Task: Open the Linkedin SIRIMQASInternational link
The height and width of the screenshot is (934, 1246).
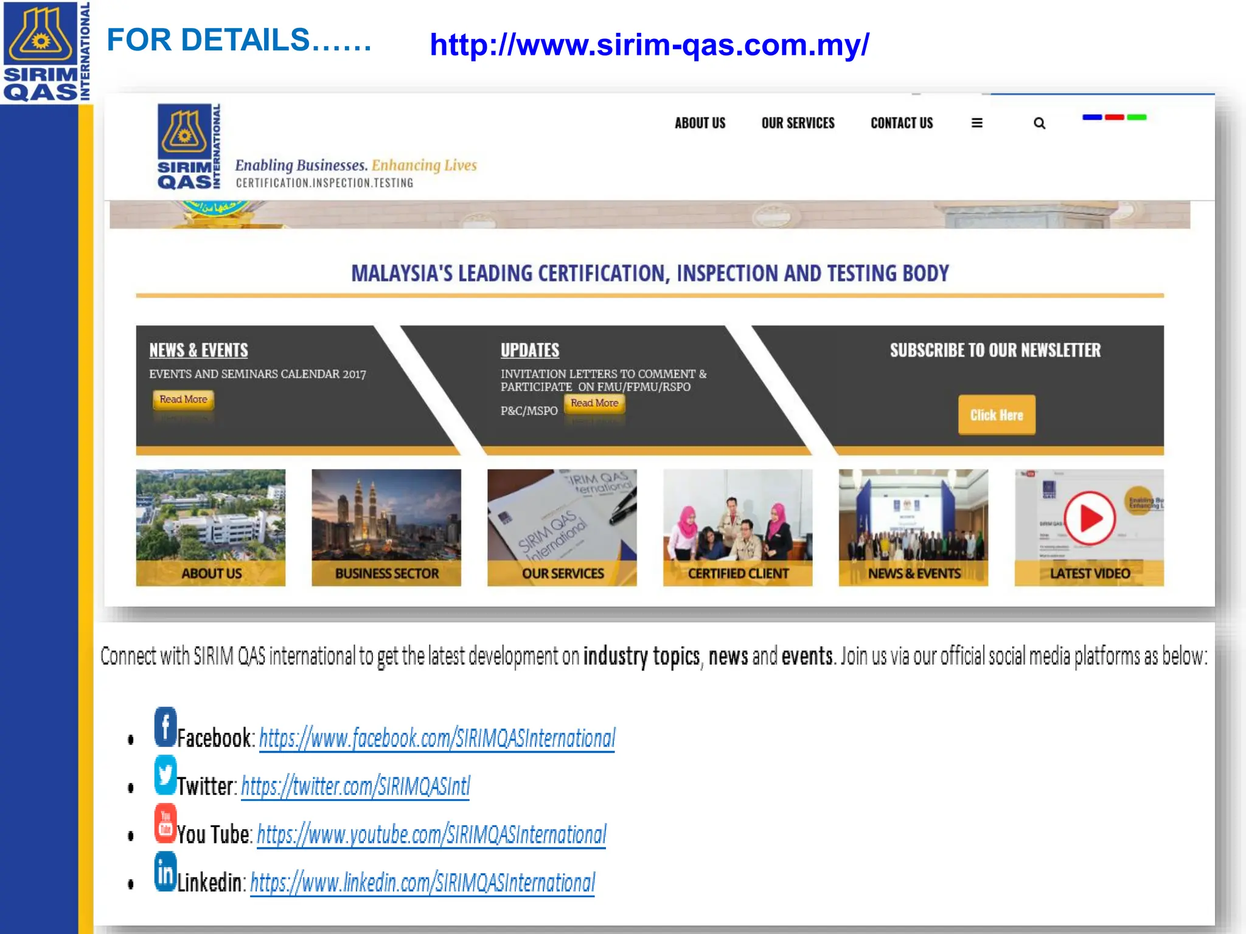Action: click(x=422, y=882)
